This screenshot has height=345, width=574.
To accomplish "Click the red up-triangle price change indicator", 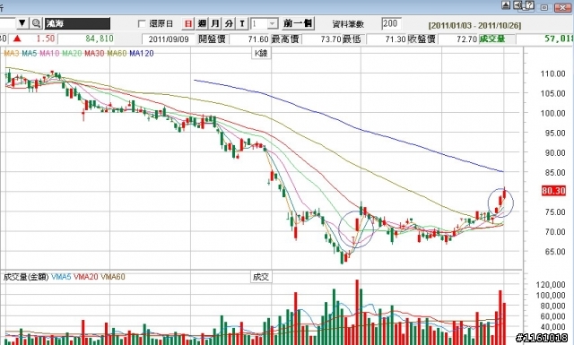I will [x=17, y=39].
